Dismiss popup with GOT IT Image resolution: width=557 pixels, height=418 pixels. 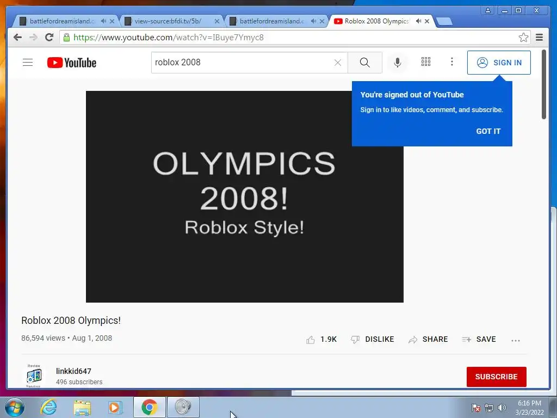click(x=488, y=131)
